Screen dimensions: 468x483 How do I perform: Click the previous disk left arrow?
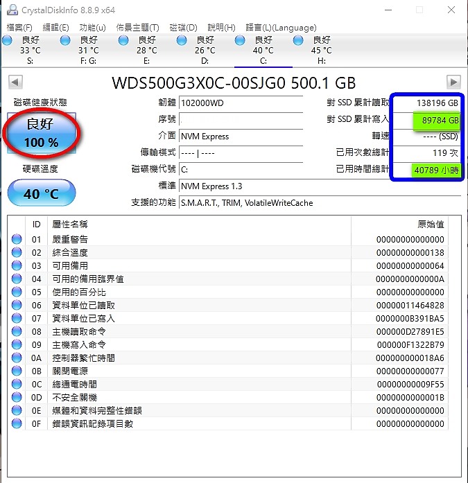click(15, 82)
